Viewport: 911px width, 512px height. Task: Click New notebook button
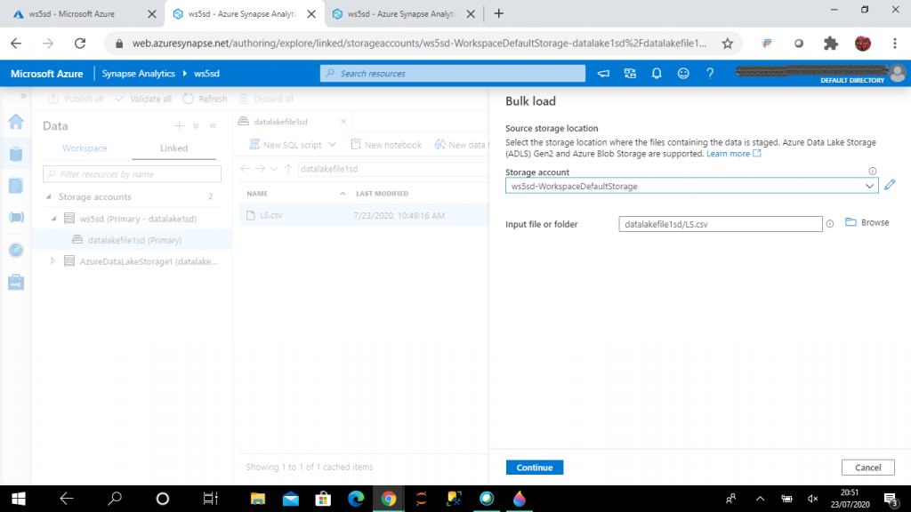click(x=386, y=145)
